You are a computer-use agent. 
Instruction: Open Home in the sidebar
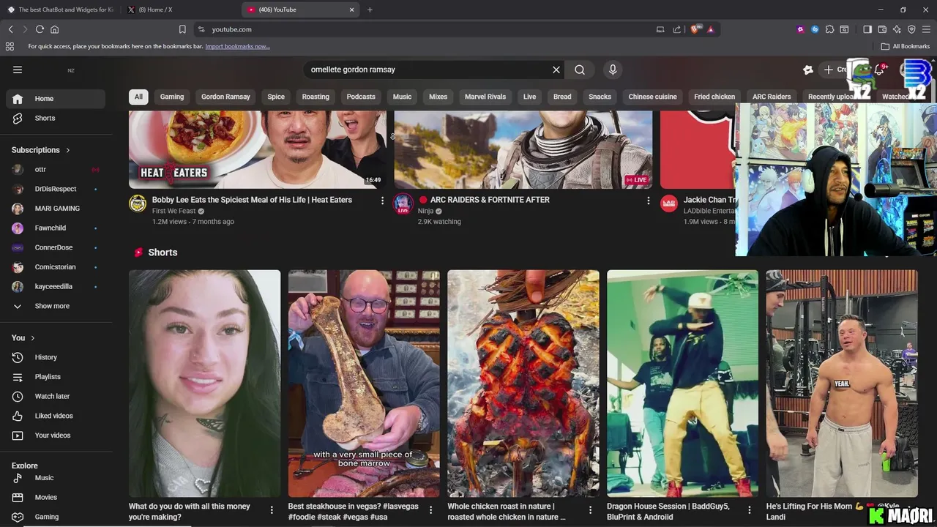pyautogui.click(x=56, y=99)
